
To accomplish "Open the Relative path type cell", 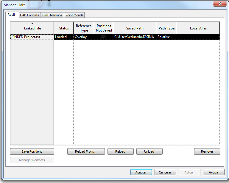I will (x=166, y=37).
